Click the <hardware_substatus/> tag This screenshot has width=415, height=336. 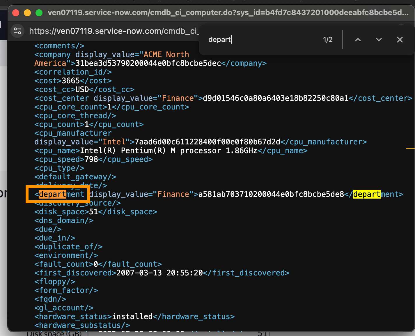tap(82, 325)
